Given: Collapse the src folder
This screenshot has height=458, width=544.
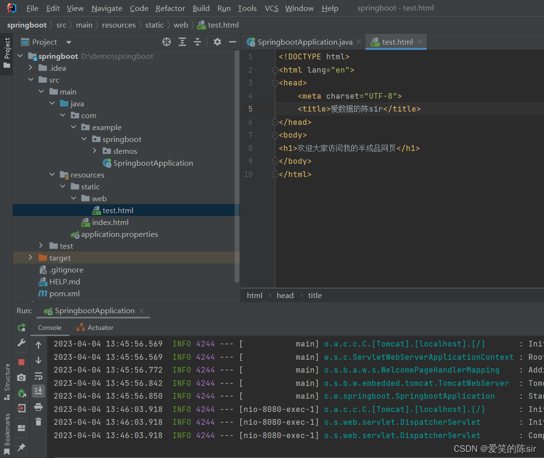Looking at the screenshot, I should click(x=30, y=79).
